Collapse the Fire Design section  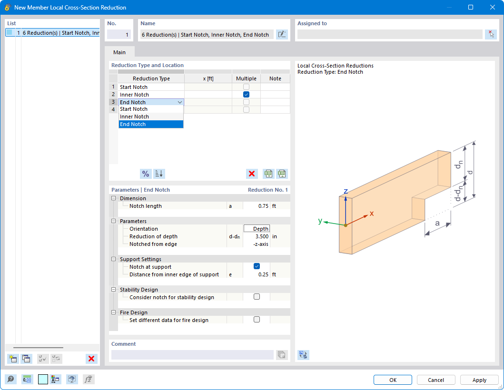pos(113,312)
